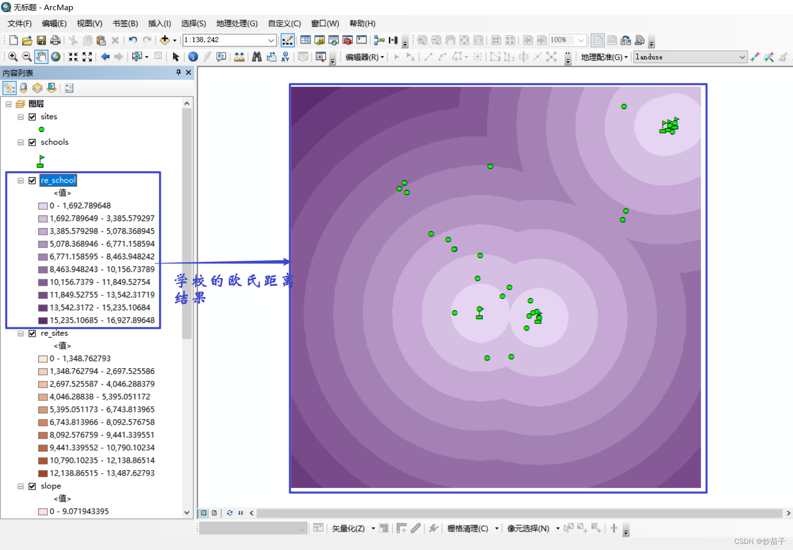Open the 栅格清理(C) menu button
The height and width of the screenshot is (550, 793).
coord(473,529)
